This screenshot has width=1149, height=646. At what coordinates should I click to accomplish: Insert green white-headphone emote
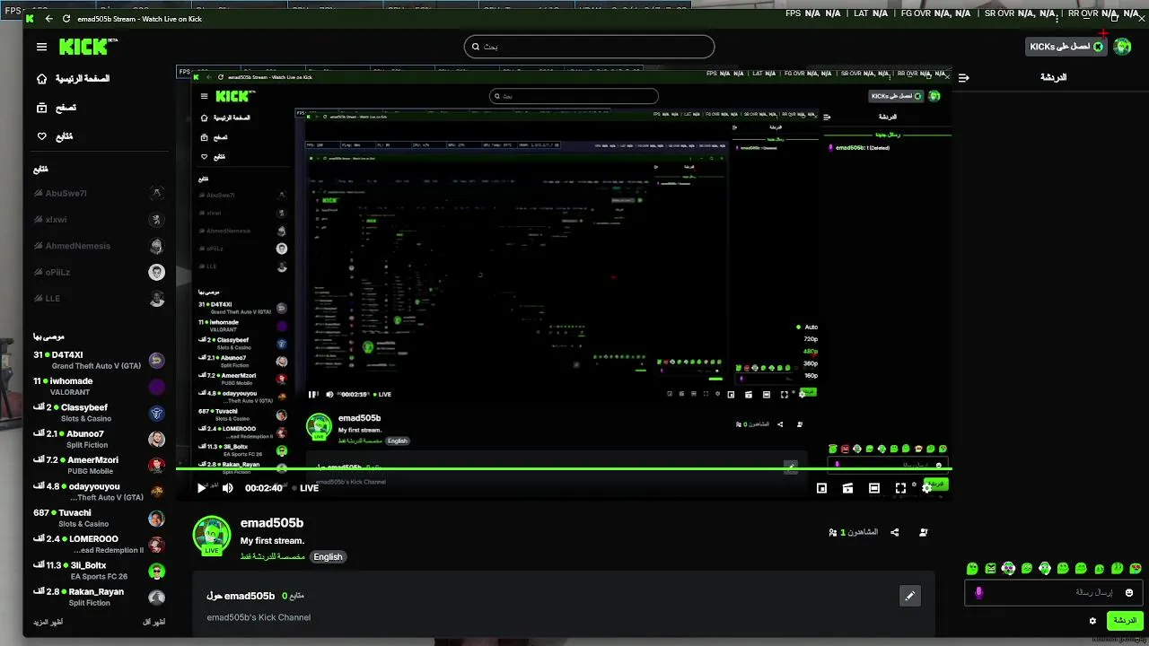click(1044, 568)
